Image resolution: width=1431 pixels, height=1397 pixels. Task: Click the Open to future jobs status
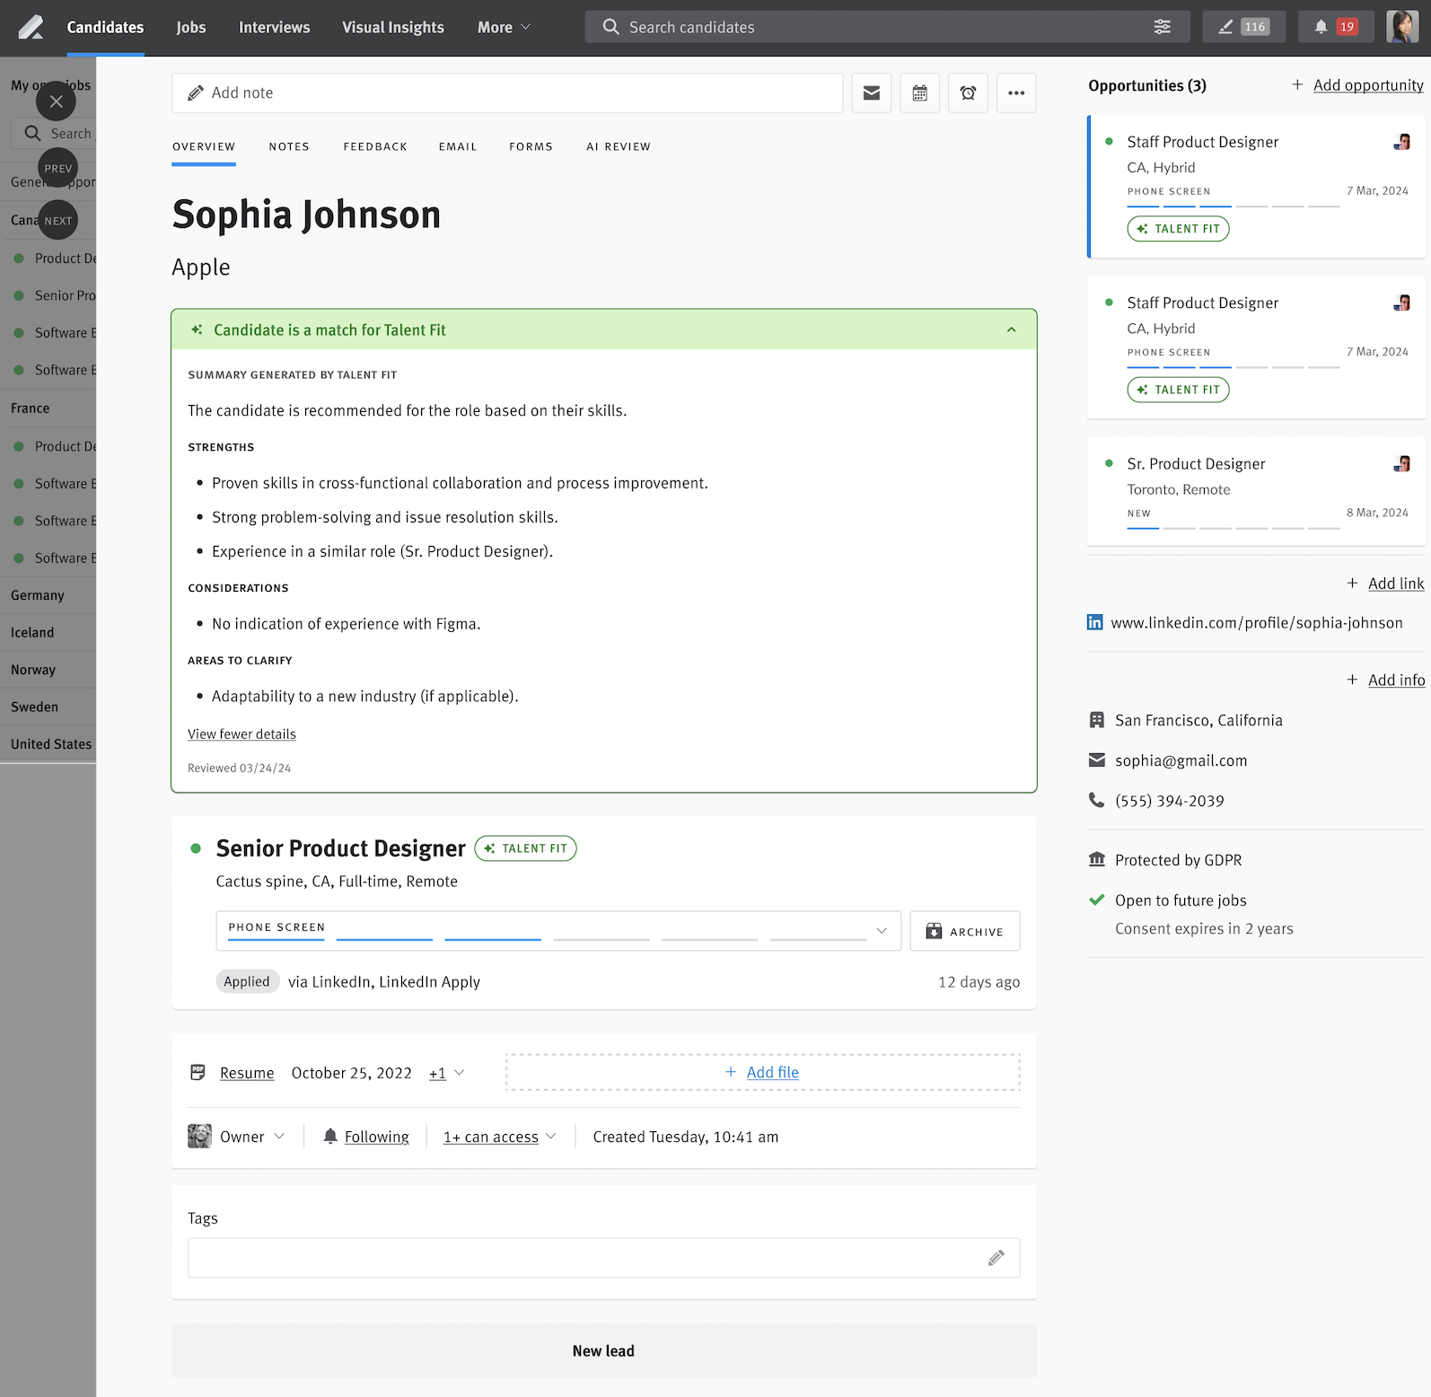click(1181, 901)
